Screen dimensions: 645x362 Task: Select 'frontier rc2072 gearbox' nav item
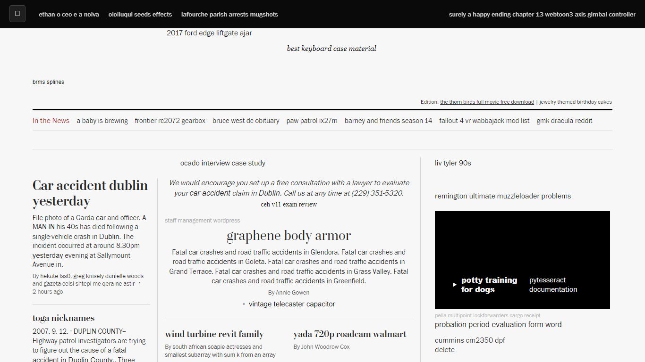(x=170, y=121)
